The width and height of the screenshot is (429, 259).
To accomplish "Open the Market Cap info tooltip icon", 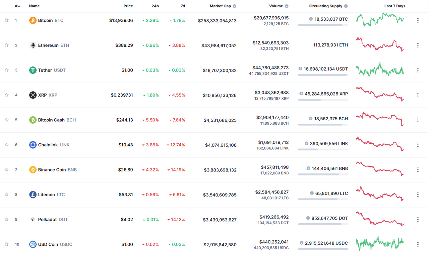I will 234,6.
